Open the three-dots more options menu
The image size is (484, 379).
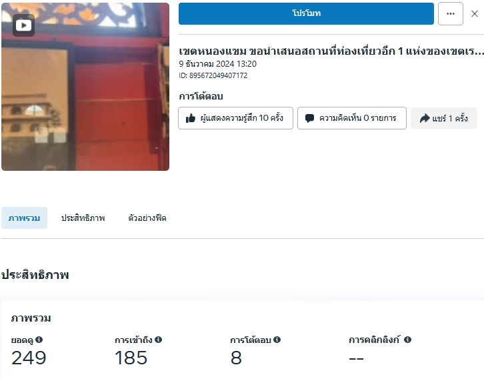(451, 13)
